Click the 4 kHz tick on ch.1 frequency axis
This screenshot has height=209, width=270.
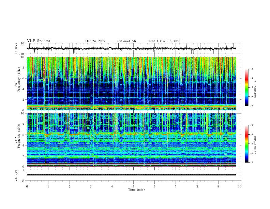(x=24, y=89)
